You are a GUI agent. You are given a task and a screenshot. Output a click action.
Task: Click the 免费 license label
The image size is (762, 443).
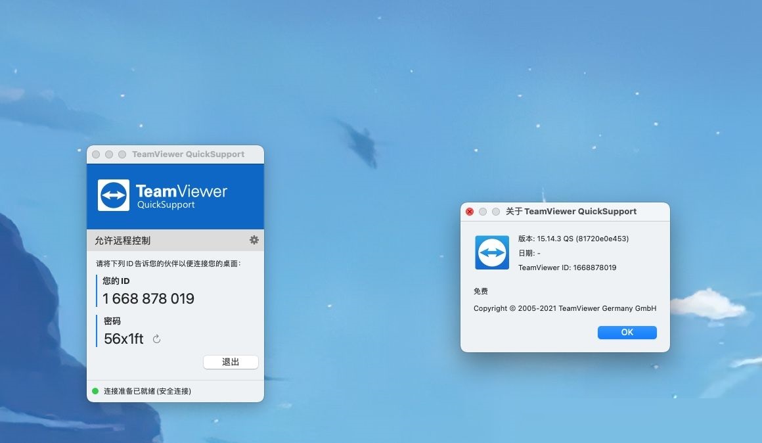coord(480,291)
